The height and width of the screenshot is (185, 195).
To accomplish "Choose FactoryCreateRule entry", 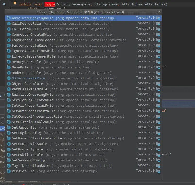I will pyautogui.click(x=83, y=45).
